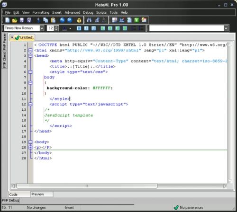This screenshot has width=237, height=212.
Task: Open the Advanced menu
Action: 73,12
